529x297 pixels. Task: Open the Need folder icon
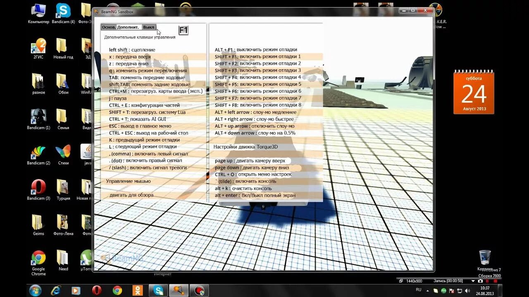click(63, 260)
